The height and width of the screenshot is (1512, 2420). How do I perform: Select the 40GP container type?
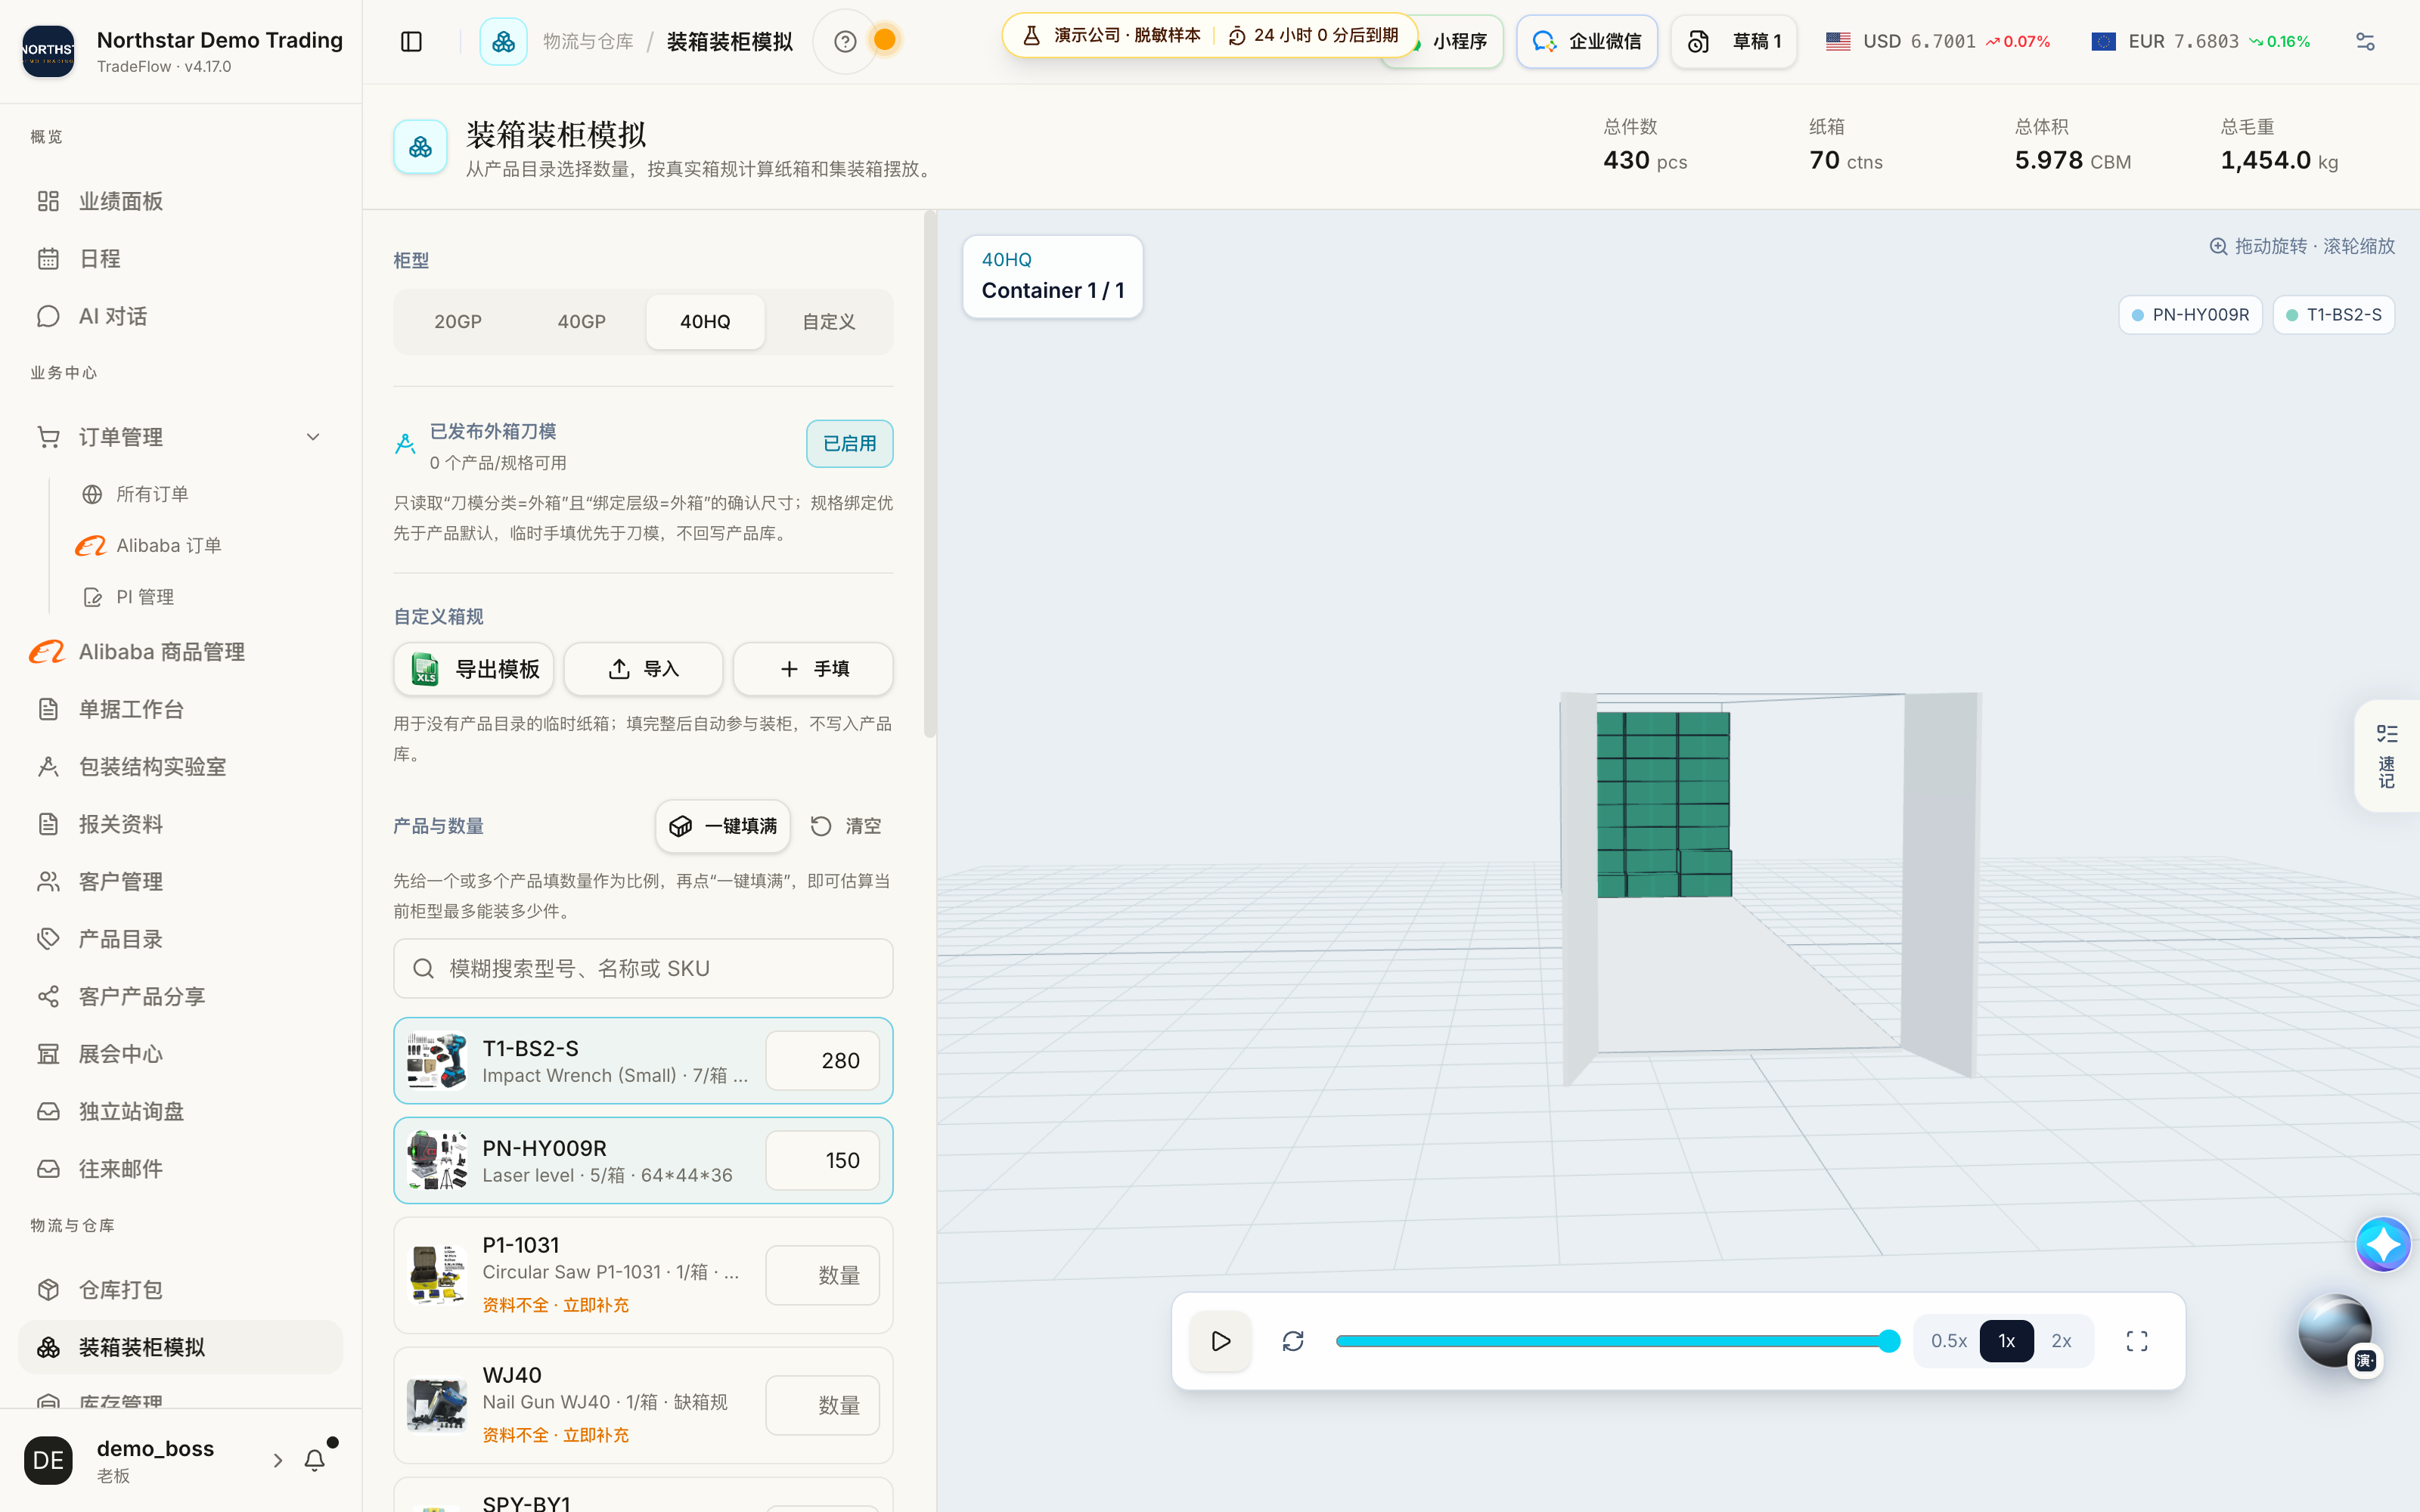[x=582, y=322]
